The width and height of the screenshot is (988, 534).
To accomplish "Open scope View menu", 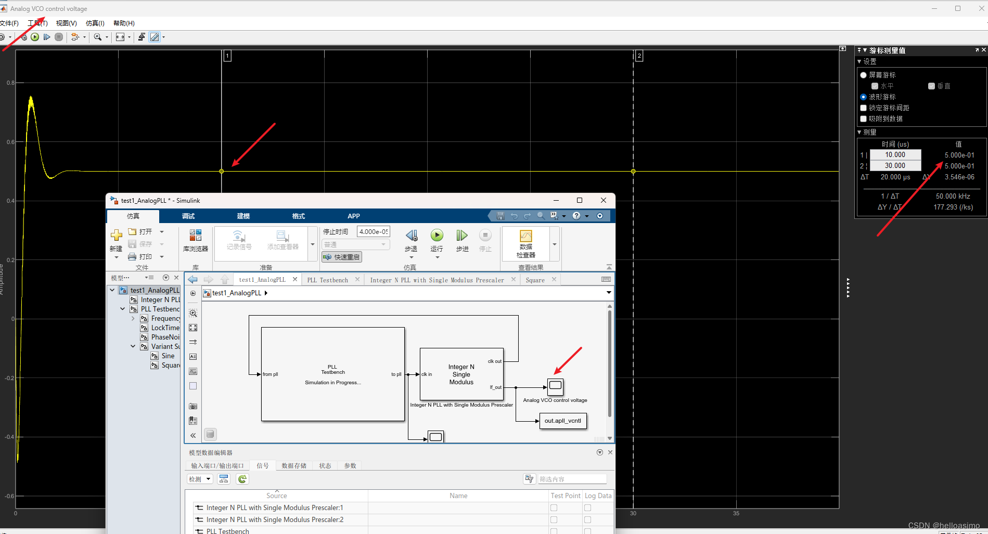I will 67,23.
